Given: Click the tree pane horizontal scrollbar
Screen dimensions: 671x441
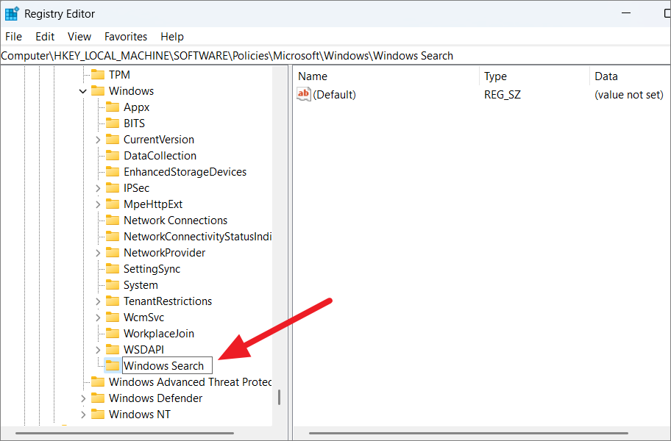Looking at the screenshot, I should [x=125, y=433].
